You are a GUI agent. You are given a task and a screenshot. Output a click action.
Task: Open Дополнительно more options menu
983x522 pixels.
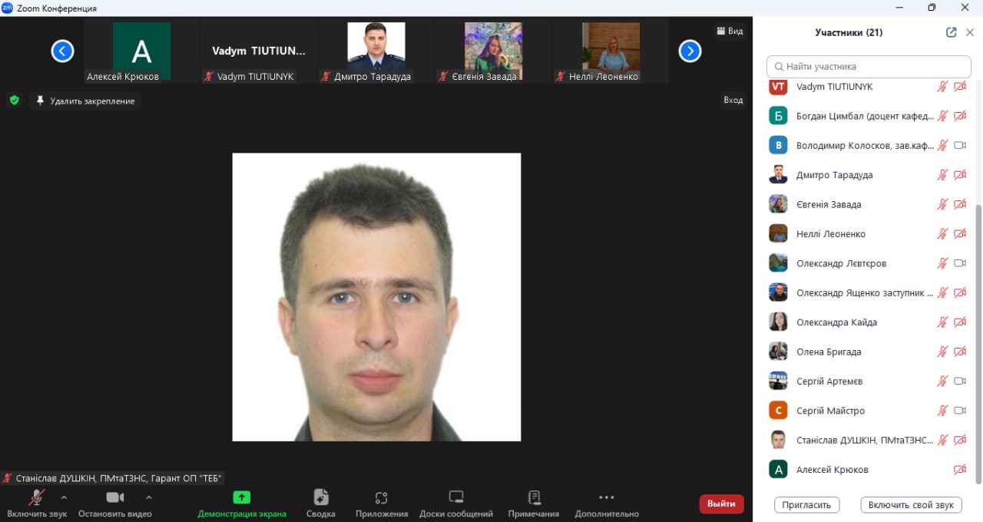tap(606, 503)
